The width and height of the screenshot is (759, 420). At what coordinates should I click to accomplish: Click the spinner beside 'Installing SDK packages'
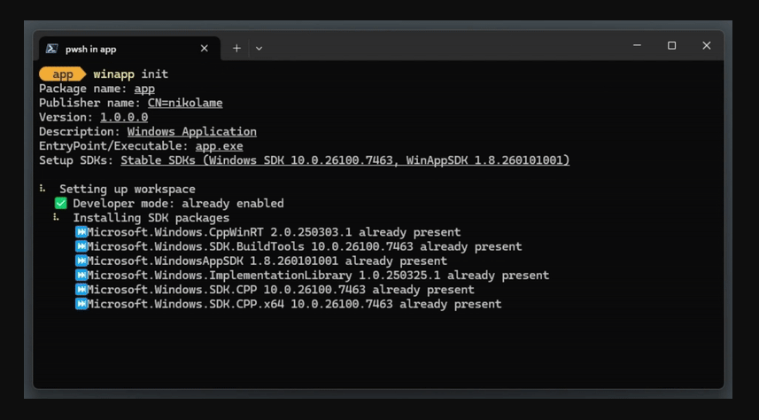pos(56,217)
